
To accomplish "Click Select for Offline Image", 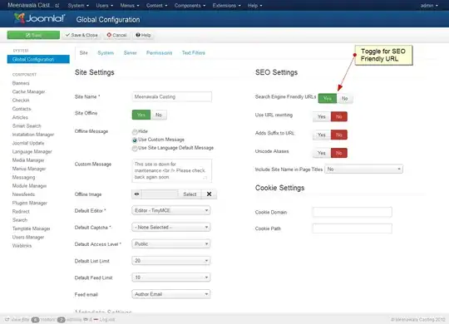I will tap(190, 194).
